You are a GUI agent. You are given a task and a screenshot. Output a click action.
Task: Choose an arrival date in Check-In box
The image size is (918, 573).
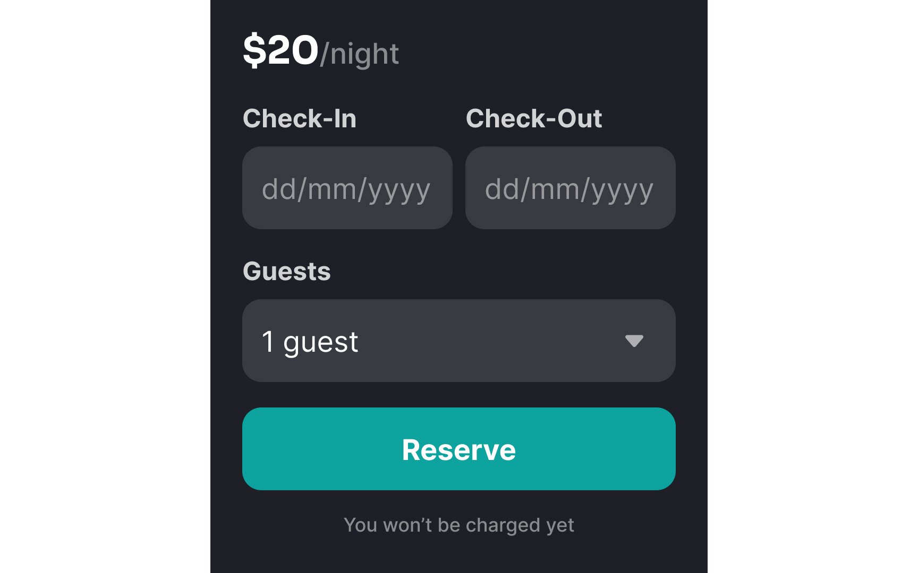tap(347, 188)
